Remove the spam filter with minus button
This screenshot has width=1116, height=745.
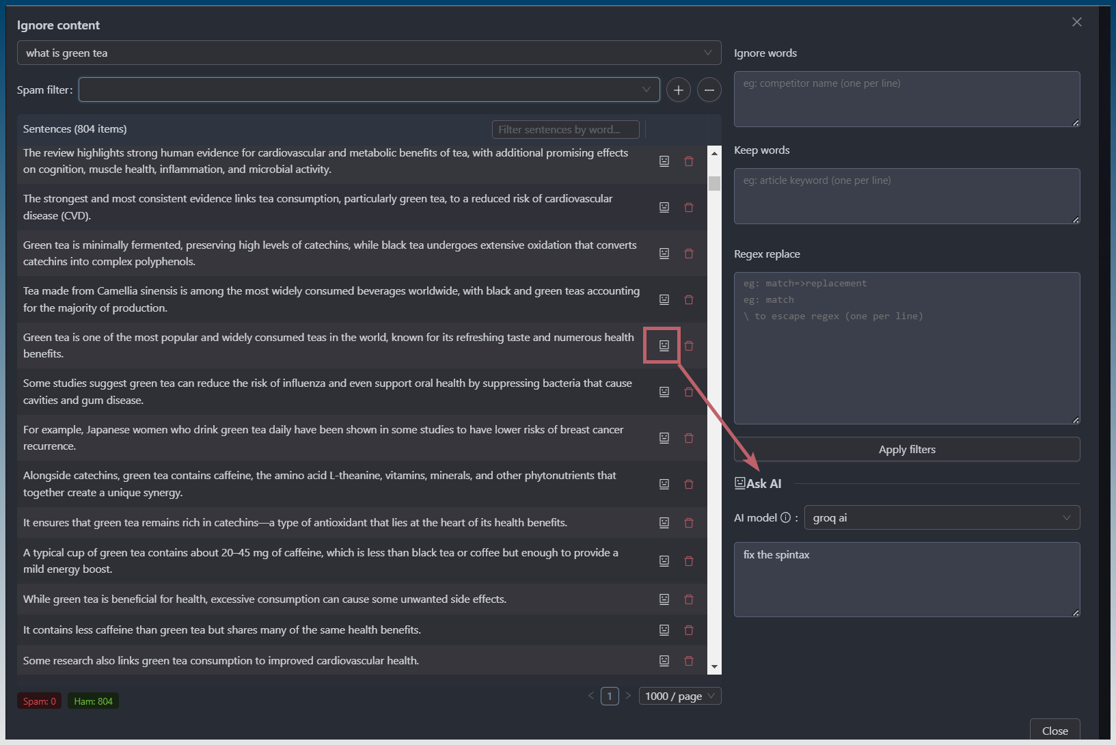pos(709,90)
